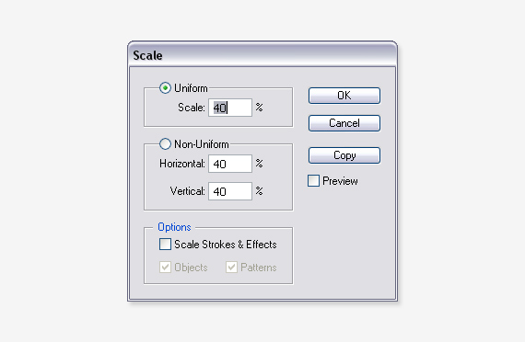
Task: Click the Non-Uniform label text
Action: coord(202,144)
